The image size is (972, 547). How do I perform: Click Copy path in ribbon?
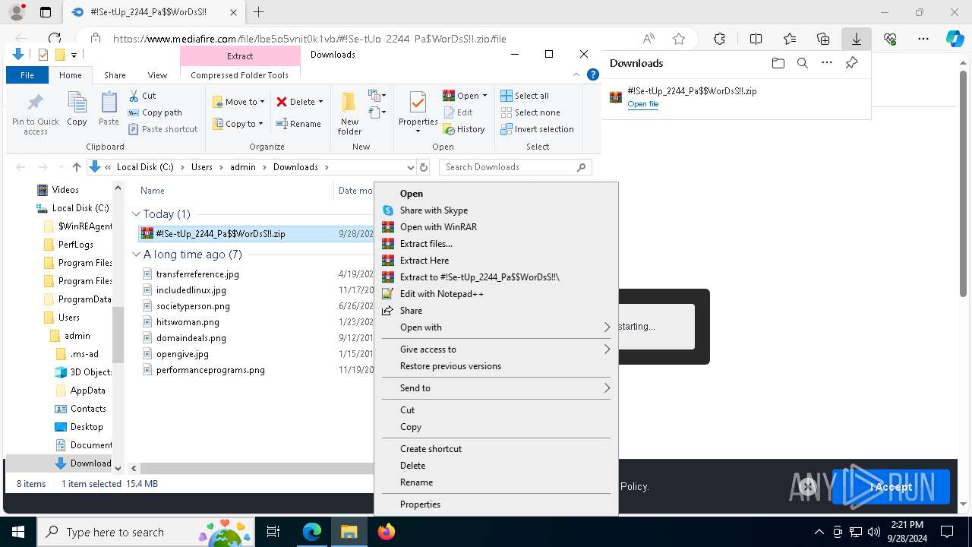pyautogui.click(x=155, y=112)
